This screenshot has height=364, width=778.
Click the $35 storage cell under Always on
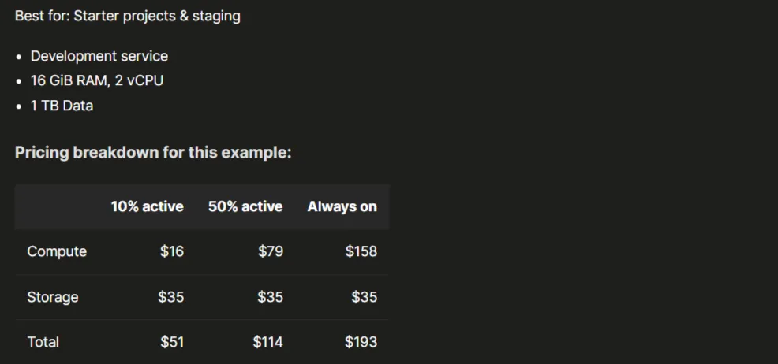pyautogui.click(x=365, y=297)
